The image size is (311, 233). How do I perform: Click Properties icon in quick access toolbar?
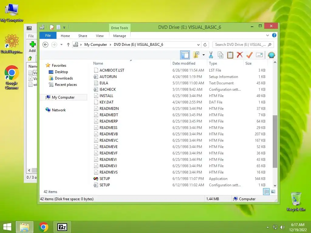(52, 27)
